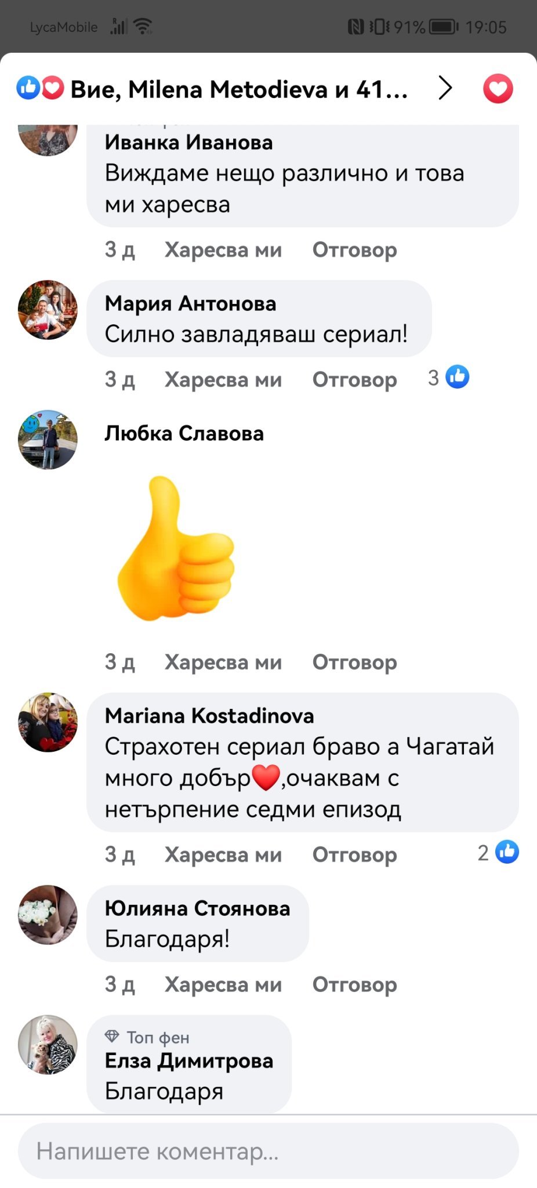
Task: Tap the name Елза Димитрова
Action: click(x=189, y=1061)
